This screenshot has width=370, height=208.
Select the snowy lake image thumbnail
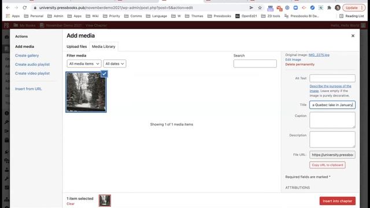[x=86, y=92]
